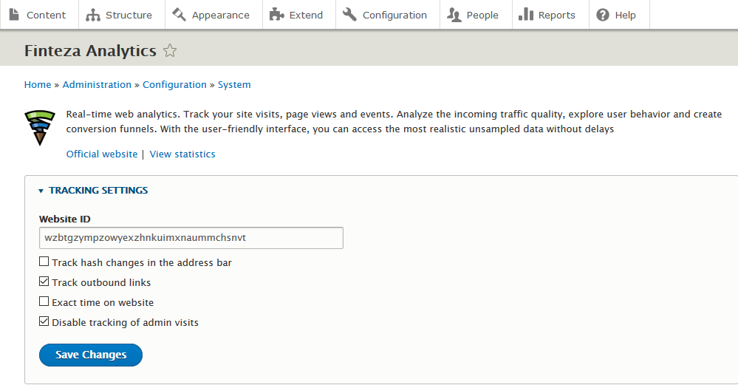The height and width of the screenshot is (385, 738).
Task: Click the Content page icon in toolbar
Action: (14, 15)
